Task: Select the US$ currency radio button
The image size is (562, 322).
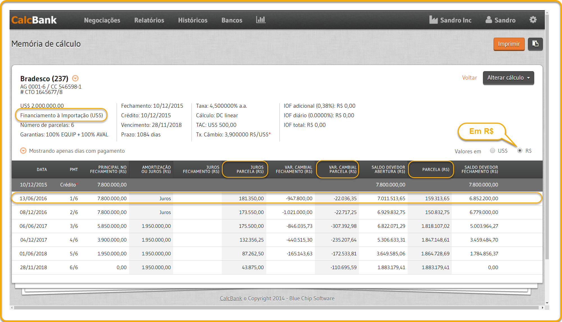Action: click(492, 150)
